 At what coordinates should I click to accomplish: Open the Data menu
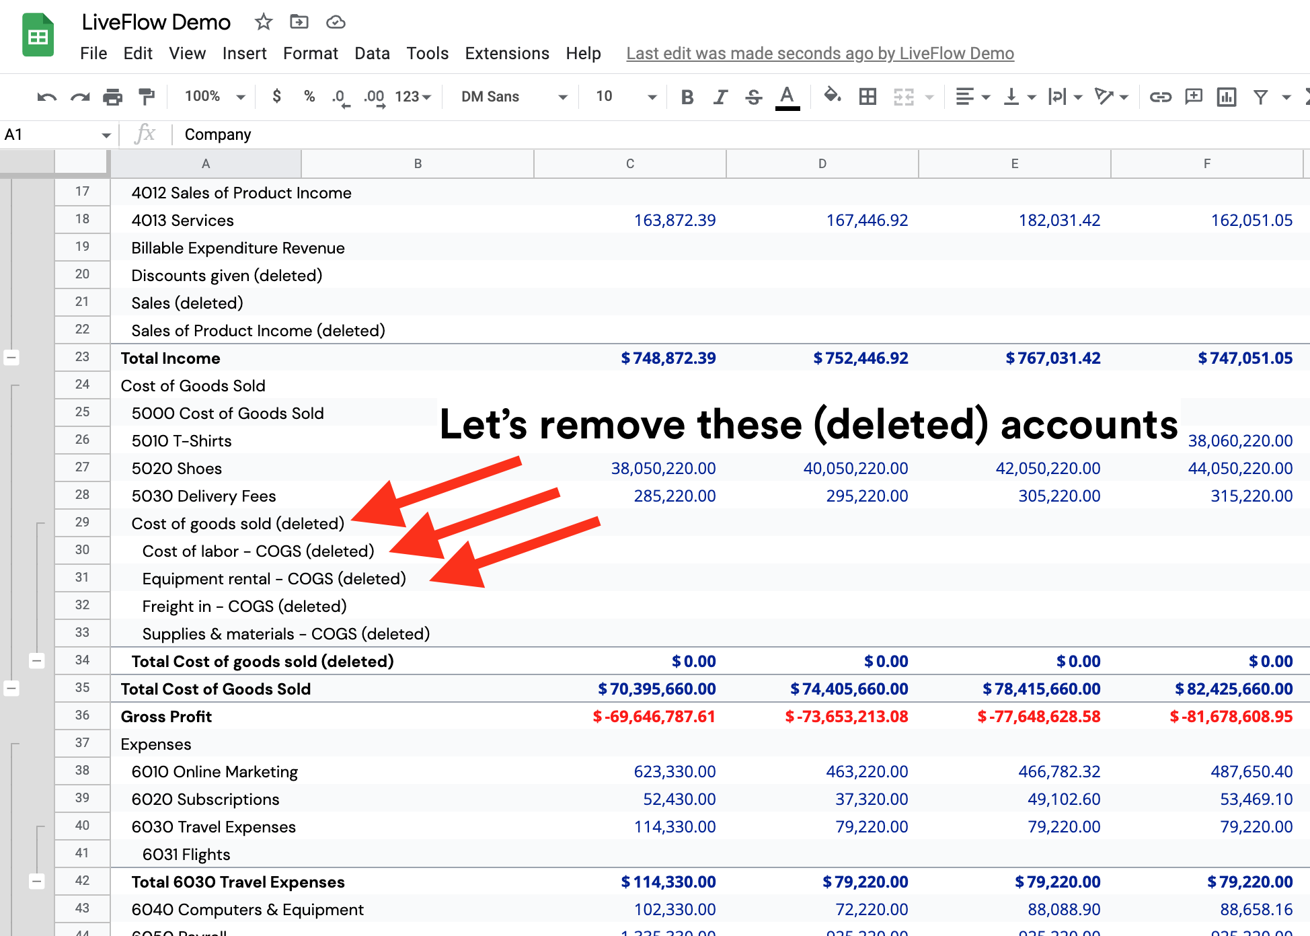pos(372,53)
